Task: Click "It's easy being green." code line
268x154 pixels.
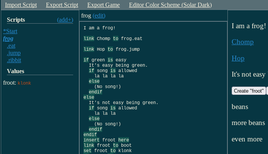Action: coord(118,65)
